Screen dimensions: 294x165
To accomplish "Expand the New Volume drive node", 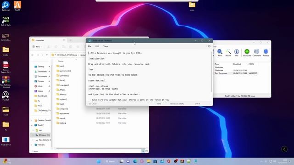I will pos(33,140).
